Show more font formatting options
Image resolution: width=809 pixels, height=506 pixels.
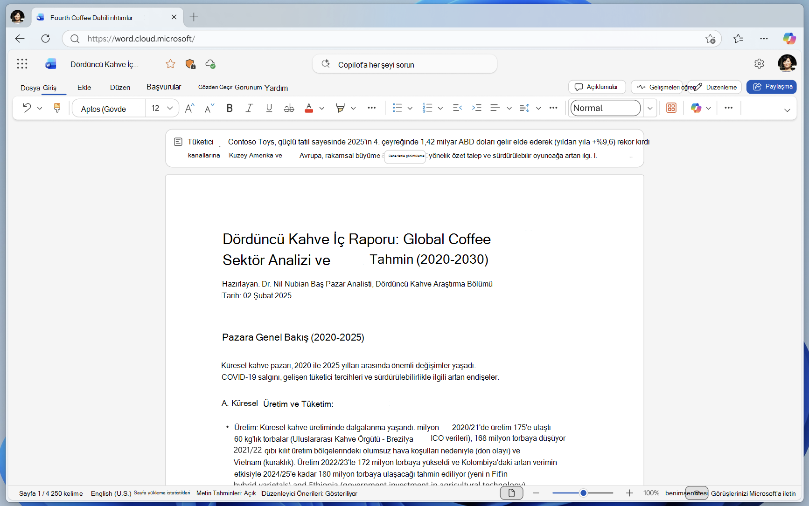[x=371, y=108]
